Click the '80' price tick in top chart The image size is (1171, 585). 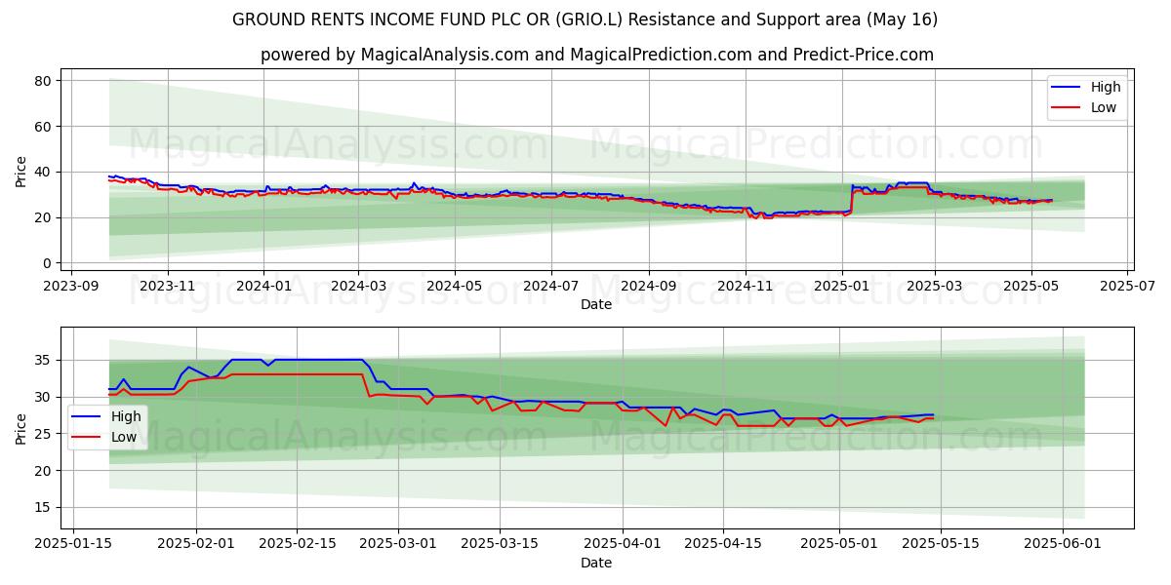44,81
